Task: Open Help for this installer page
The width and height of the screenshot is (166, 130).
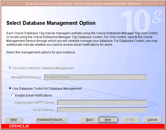Action: 14,120
